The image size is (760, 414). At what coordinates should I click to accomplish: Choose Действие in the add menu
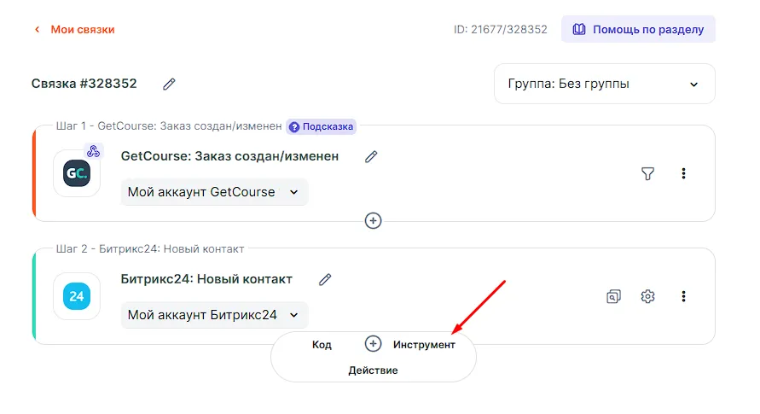[373, 370]
